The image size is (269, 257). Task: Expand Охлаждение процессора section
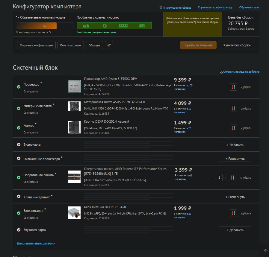(235, 159)
